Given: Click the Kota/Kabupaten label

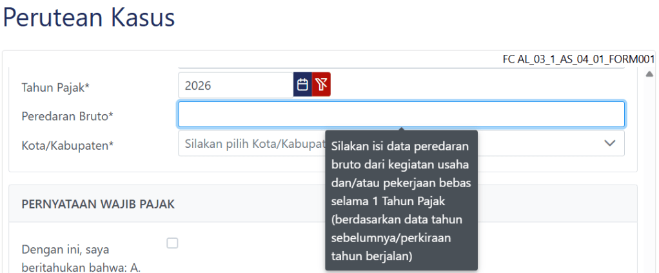Looking at the screenshot, I should (67, 145).
